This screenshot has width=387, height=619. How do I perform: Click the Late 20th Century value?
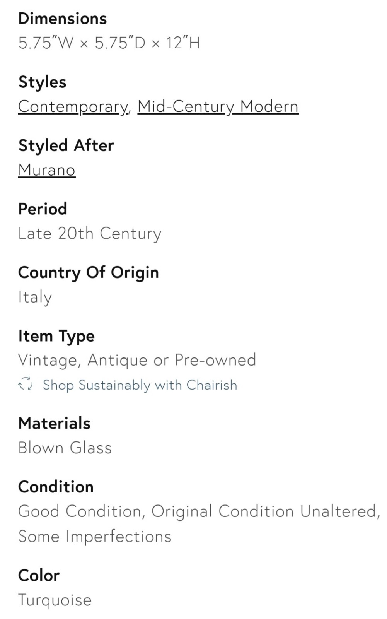pyautogui.click(x=90, y=234)
